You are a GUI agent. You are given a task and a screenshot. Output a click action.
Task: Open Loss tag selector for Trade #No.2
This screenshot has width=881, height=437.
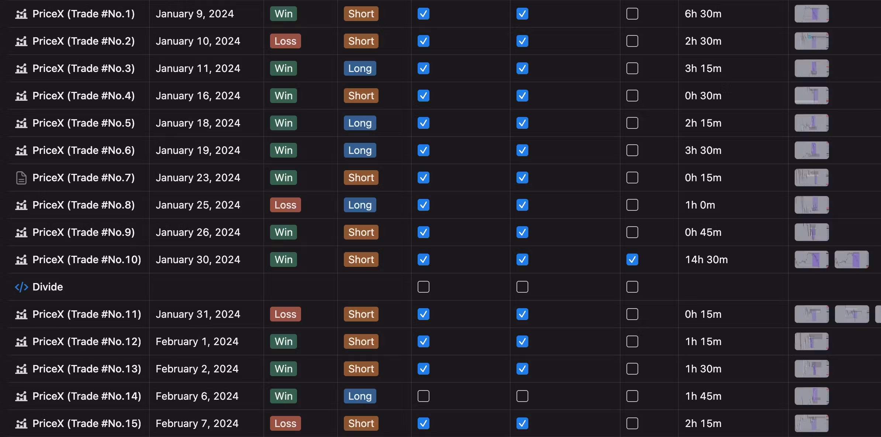(285, 41)
